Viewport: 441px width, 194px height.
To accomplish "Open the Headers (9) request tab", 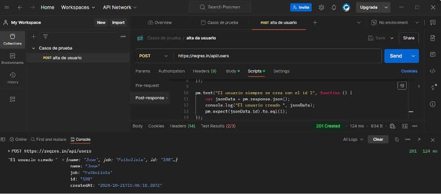I will (205, 71).
